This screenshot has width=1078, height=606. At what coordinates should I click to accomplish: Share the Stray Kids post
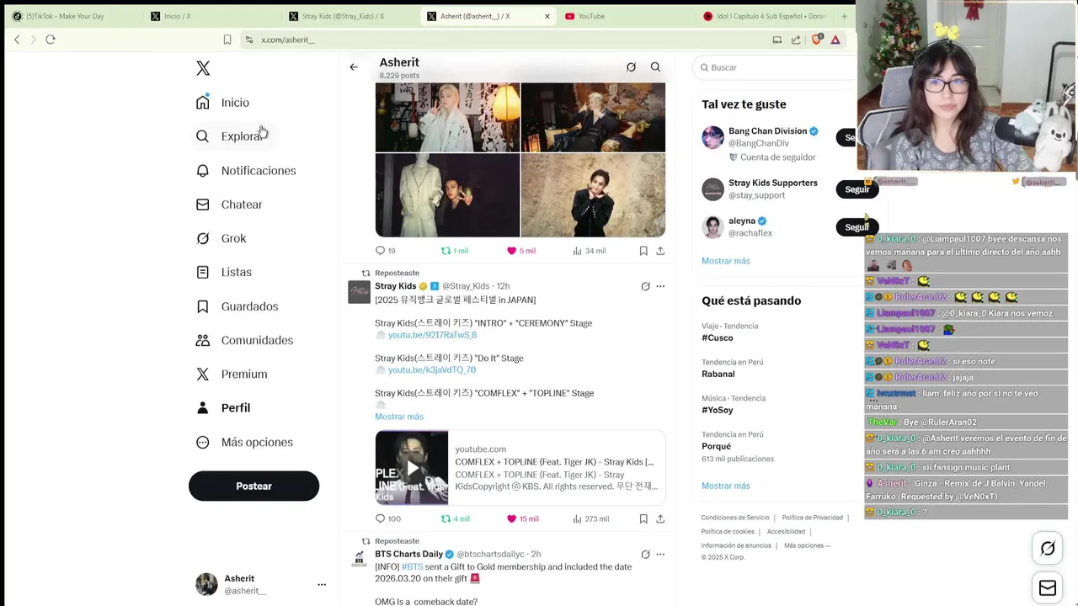[660, 519]
